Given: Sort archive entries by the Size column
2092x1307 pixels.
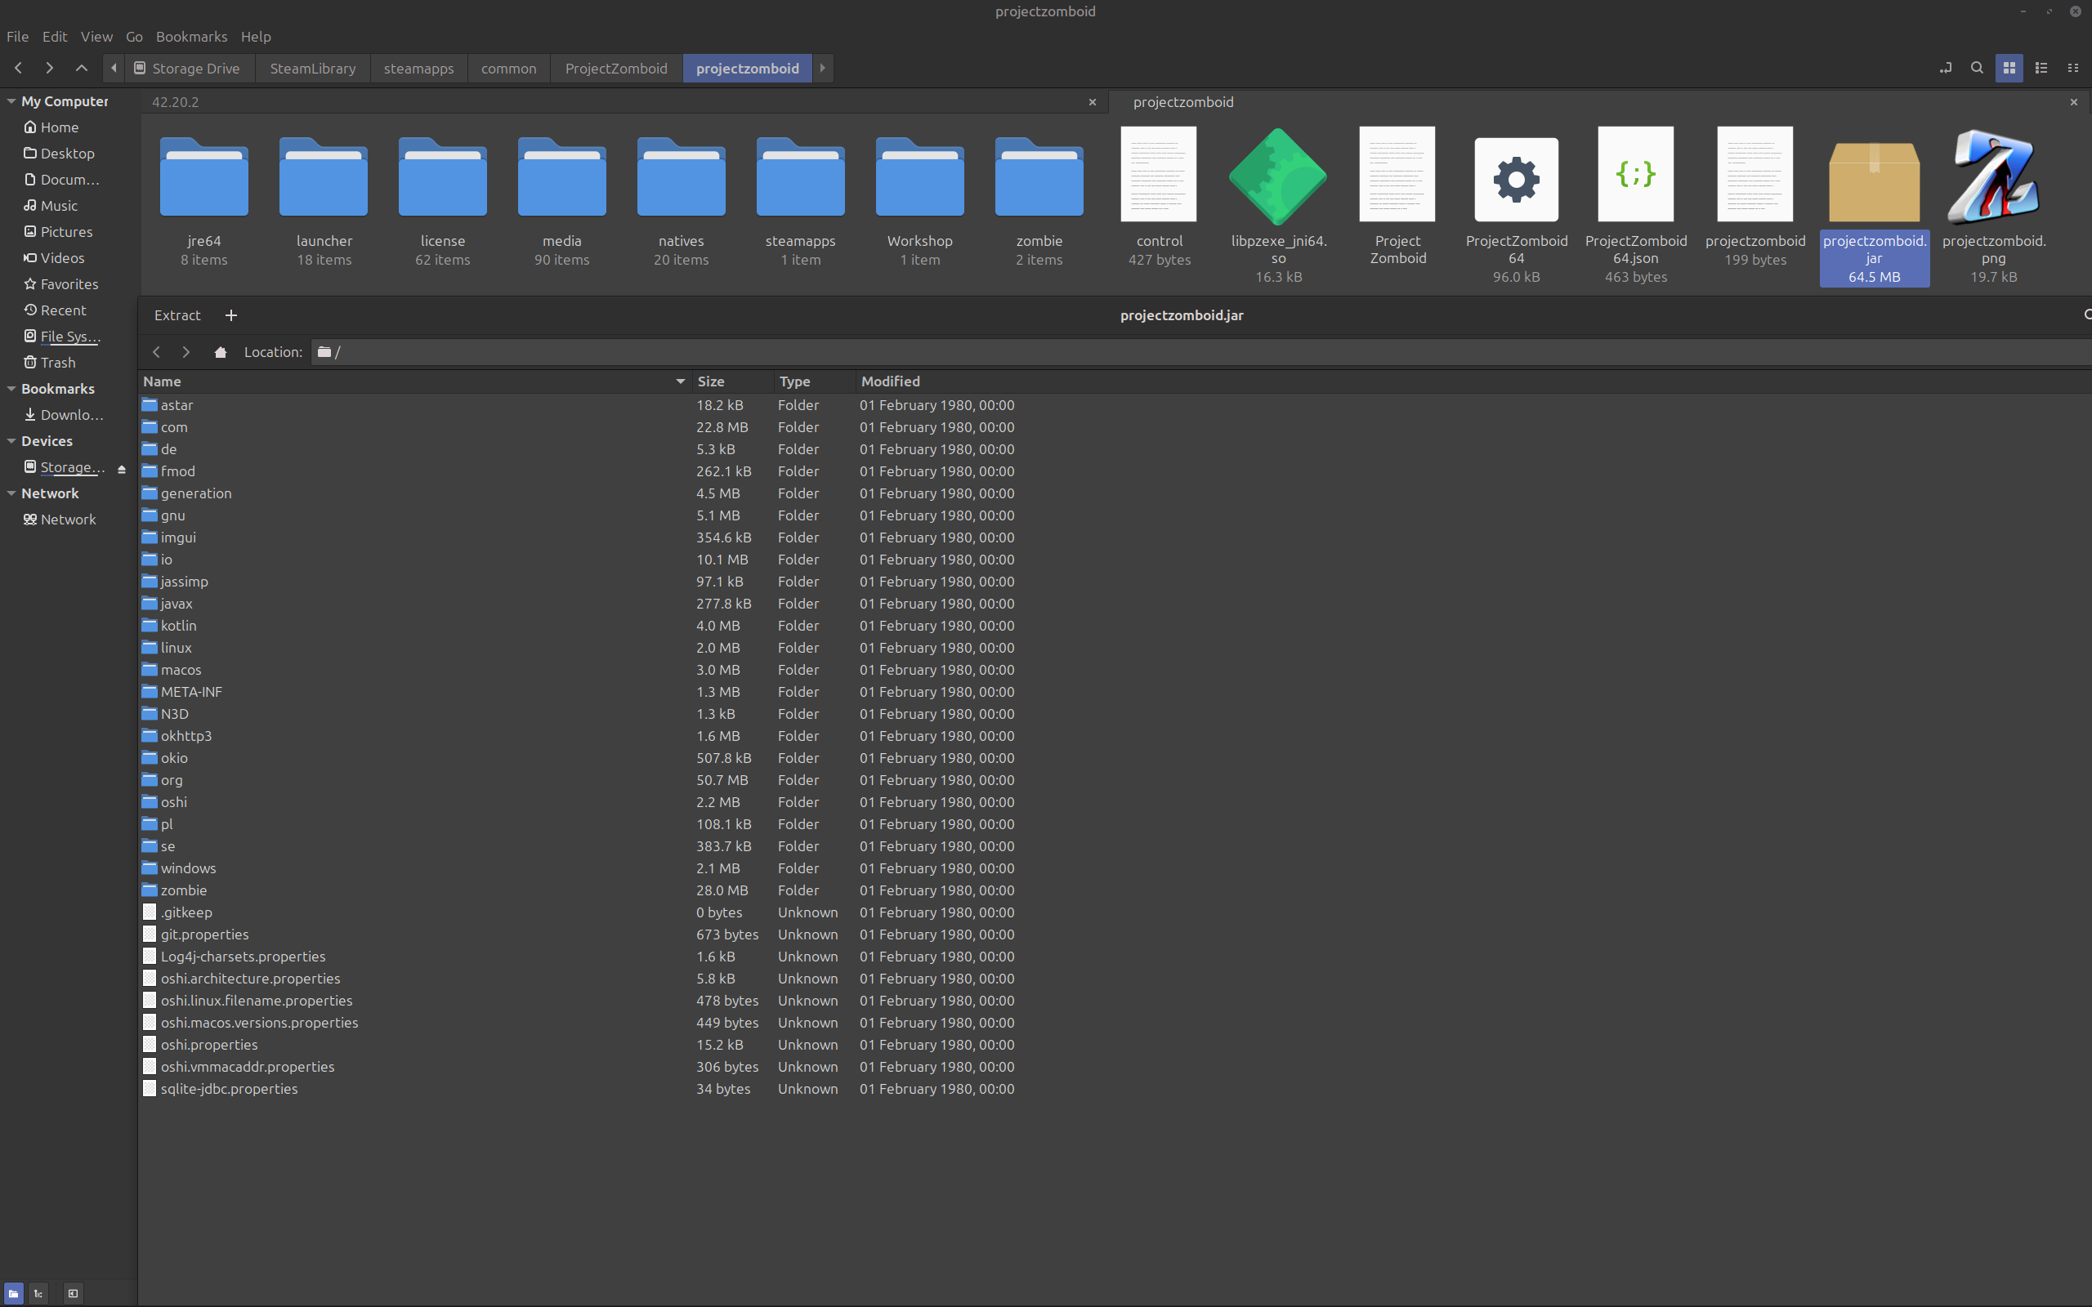Looking at the screenshot, I should (731, 381).
